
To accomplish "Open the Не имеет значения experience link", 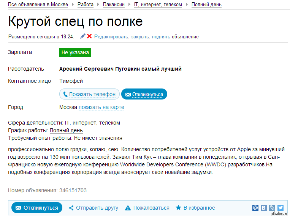I will [98, 138].
